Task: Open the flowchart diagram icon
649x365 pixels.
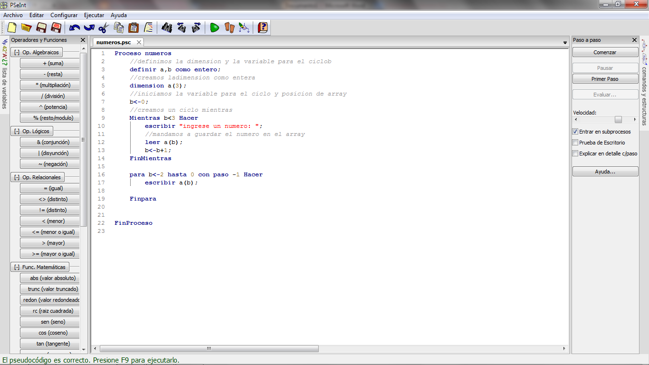Action: (244, 28)
